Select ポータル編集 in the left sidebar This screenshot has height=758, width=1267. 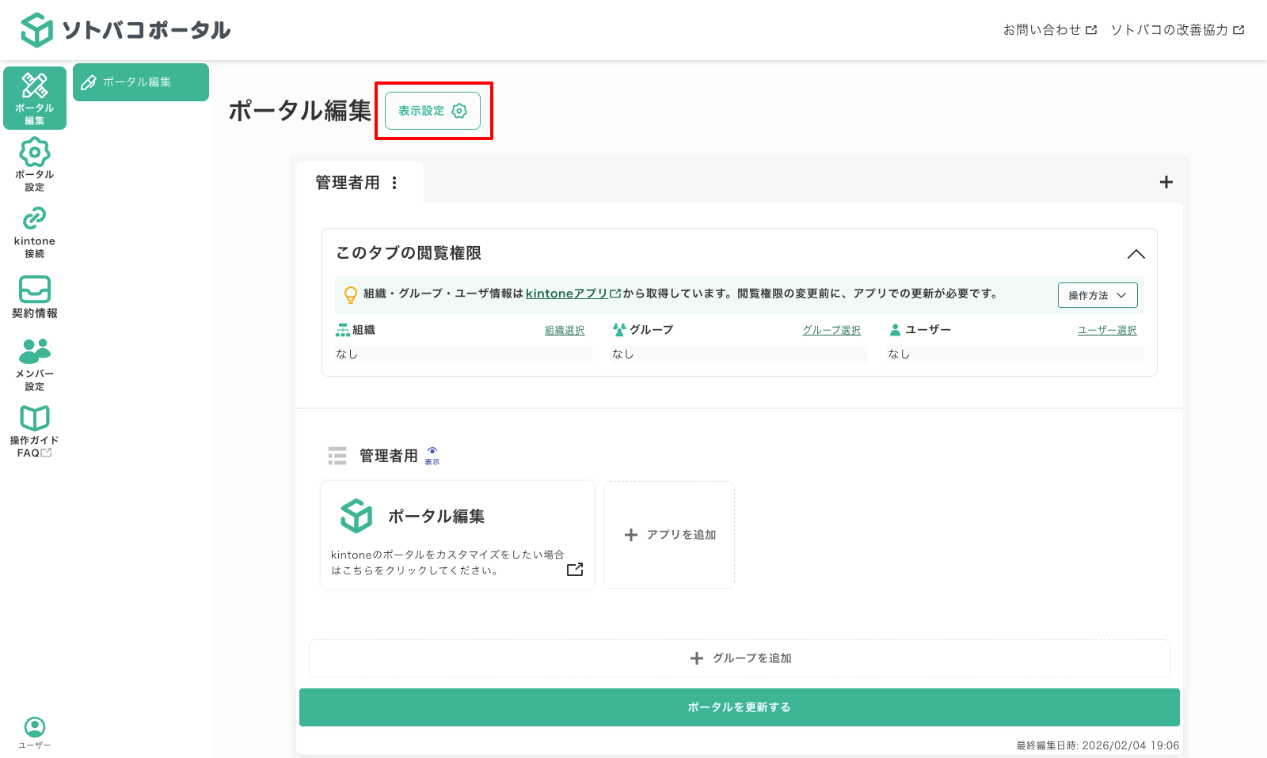(35, 97)
